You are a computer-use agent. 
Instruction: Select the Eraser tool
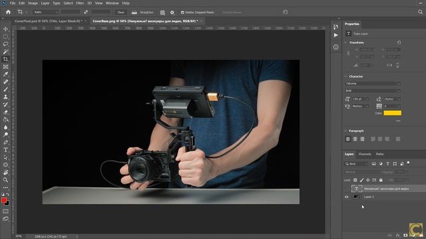pos(5,112)
